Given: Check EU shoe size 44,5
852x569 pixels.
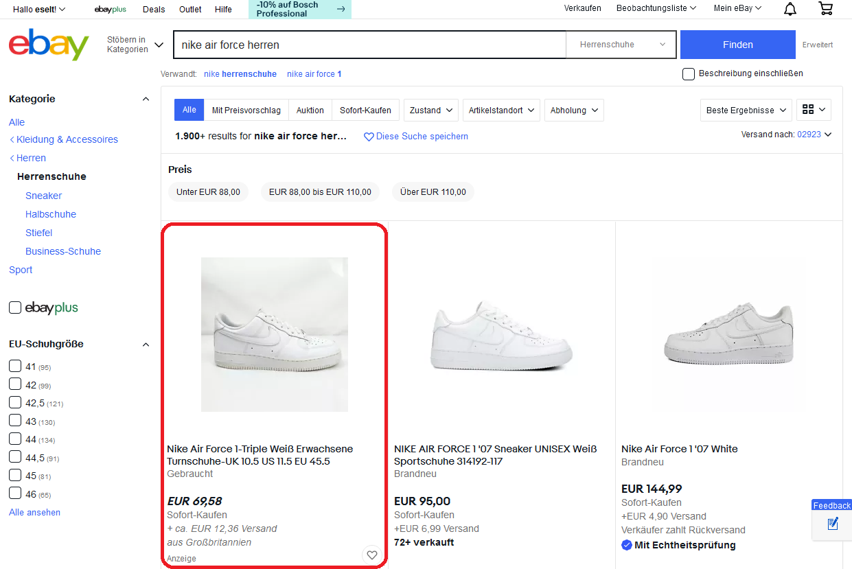Looking at the screenshot, I should pyautogui.click(x=15, y=457).
